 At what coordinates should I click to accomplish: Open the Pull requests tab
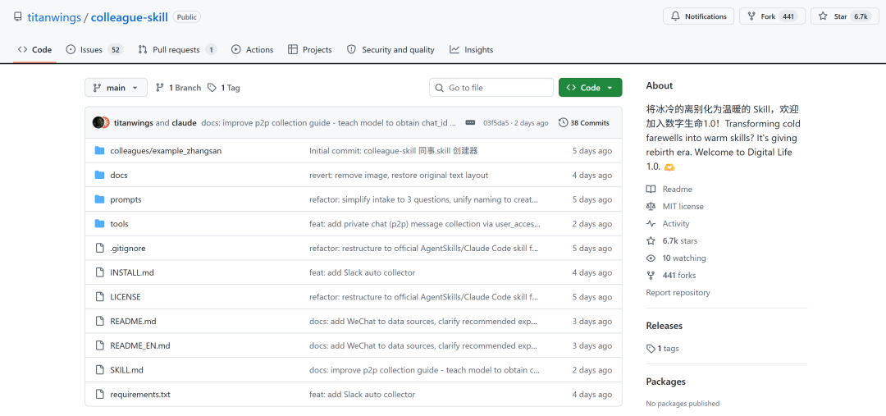[x=176, y=50]
